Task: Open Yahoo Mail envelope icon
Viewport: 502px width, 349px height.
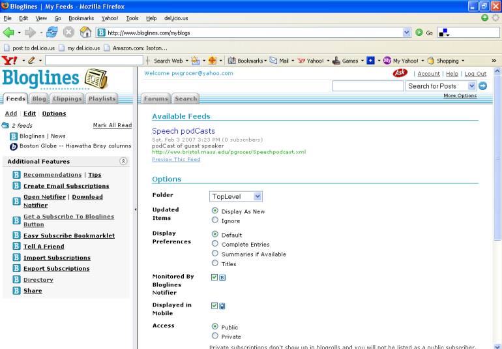Action: (273, 60)
